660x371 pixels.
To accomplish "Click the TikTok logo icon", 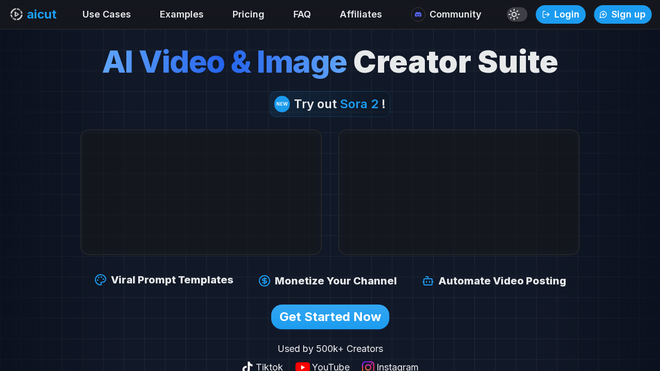I will point(247,367).
